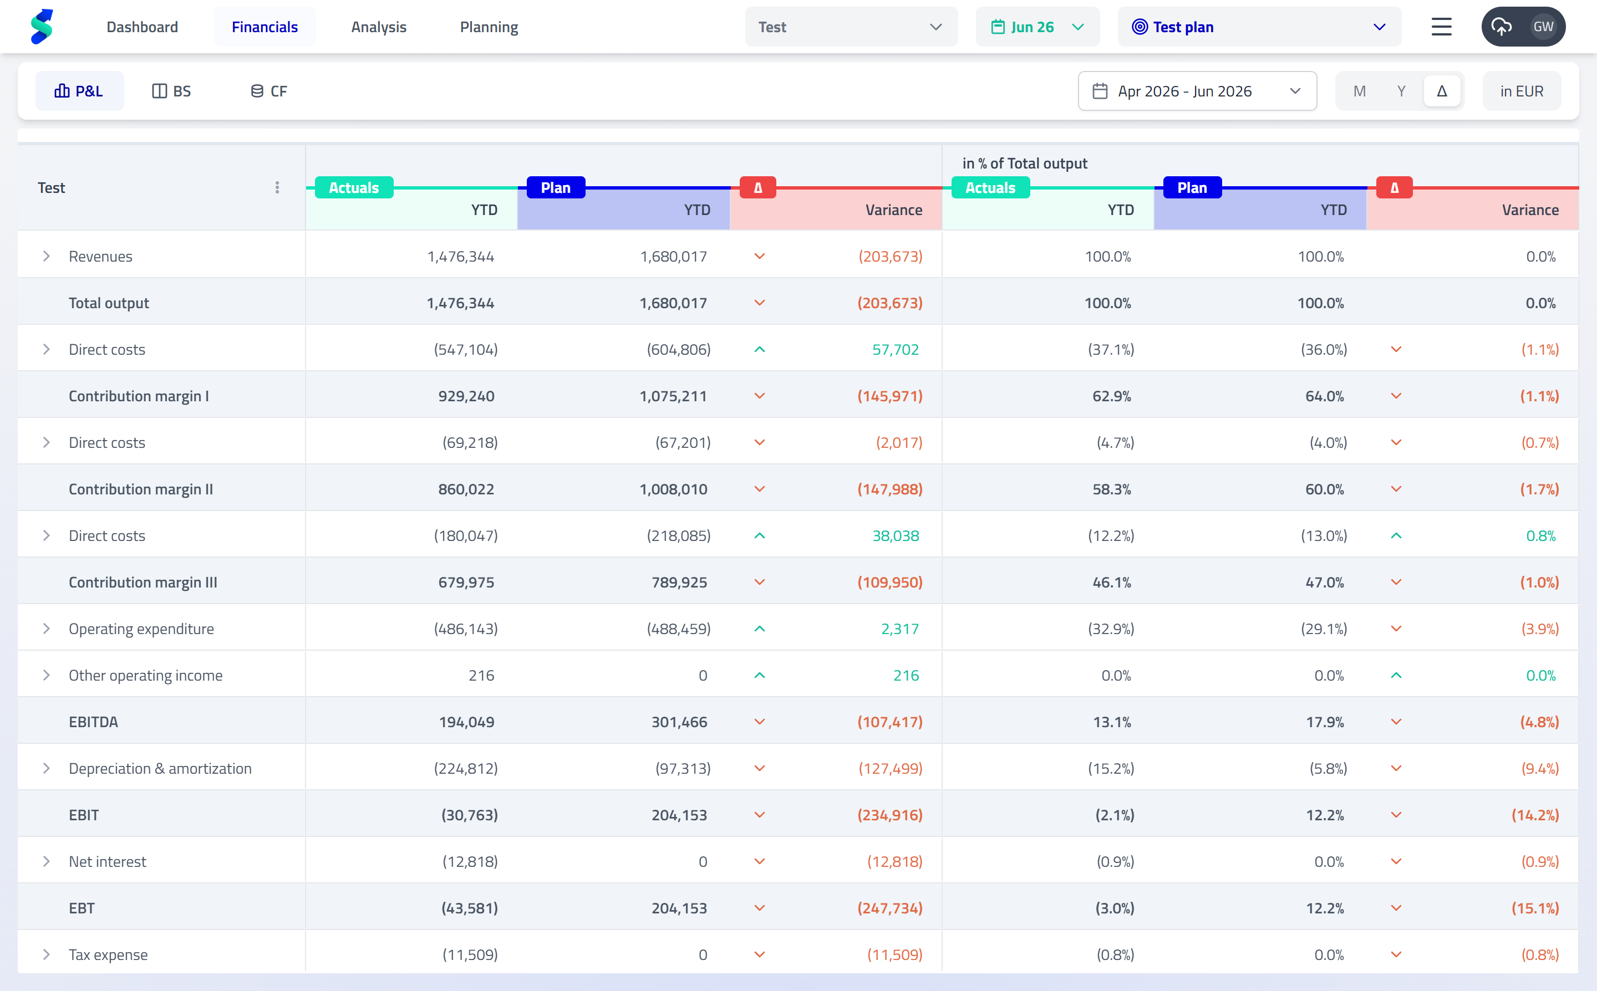Switch to the BS balance sheet tab
This screenshot has width=1597, height=991.
[x=171, y=91]
